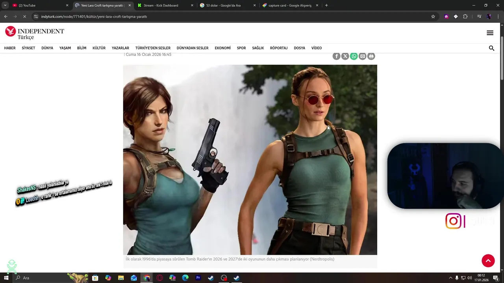Expand hidden system tray icons

point(451,278)
